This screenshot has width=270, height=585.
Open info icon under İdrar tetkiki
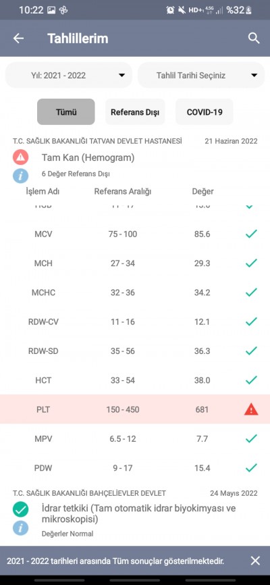click(20, 528)
